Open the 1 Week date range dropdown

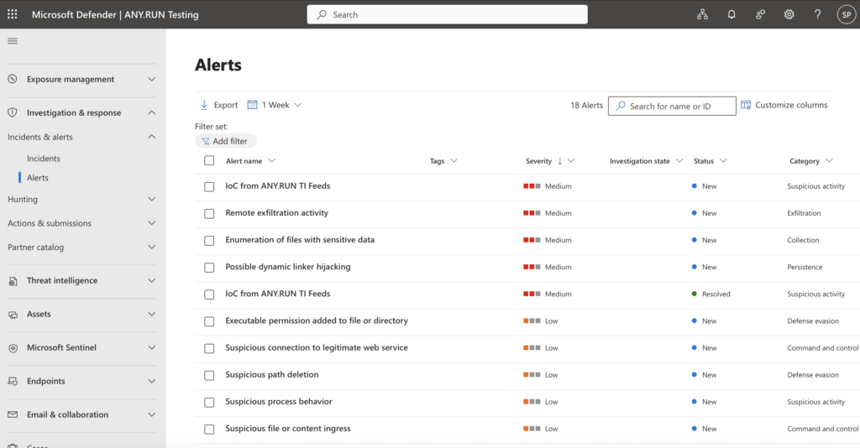click(x=275, y=105)
